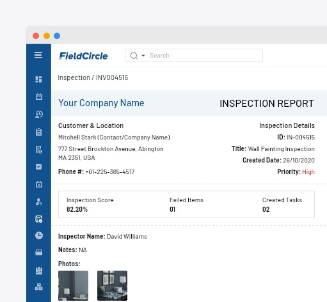The image size is (327, 302).
Task: Open the clipboard checklist icon in sidebar
Action: [x=39, y=271]
